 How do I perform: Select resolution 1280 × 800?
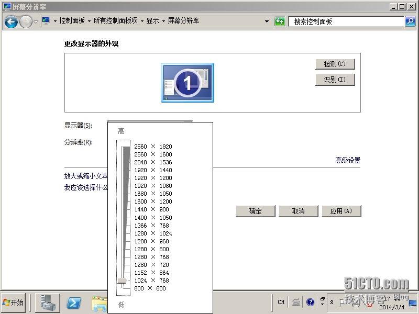coord(151,249)
